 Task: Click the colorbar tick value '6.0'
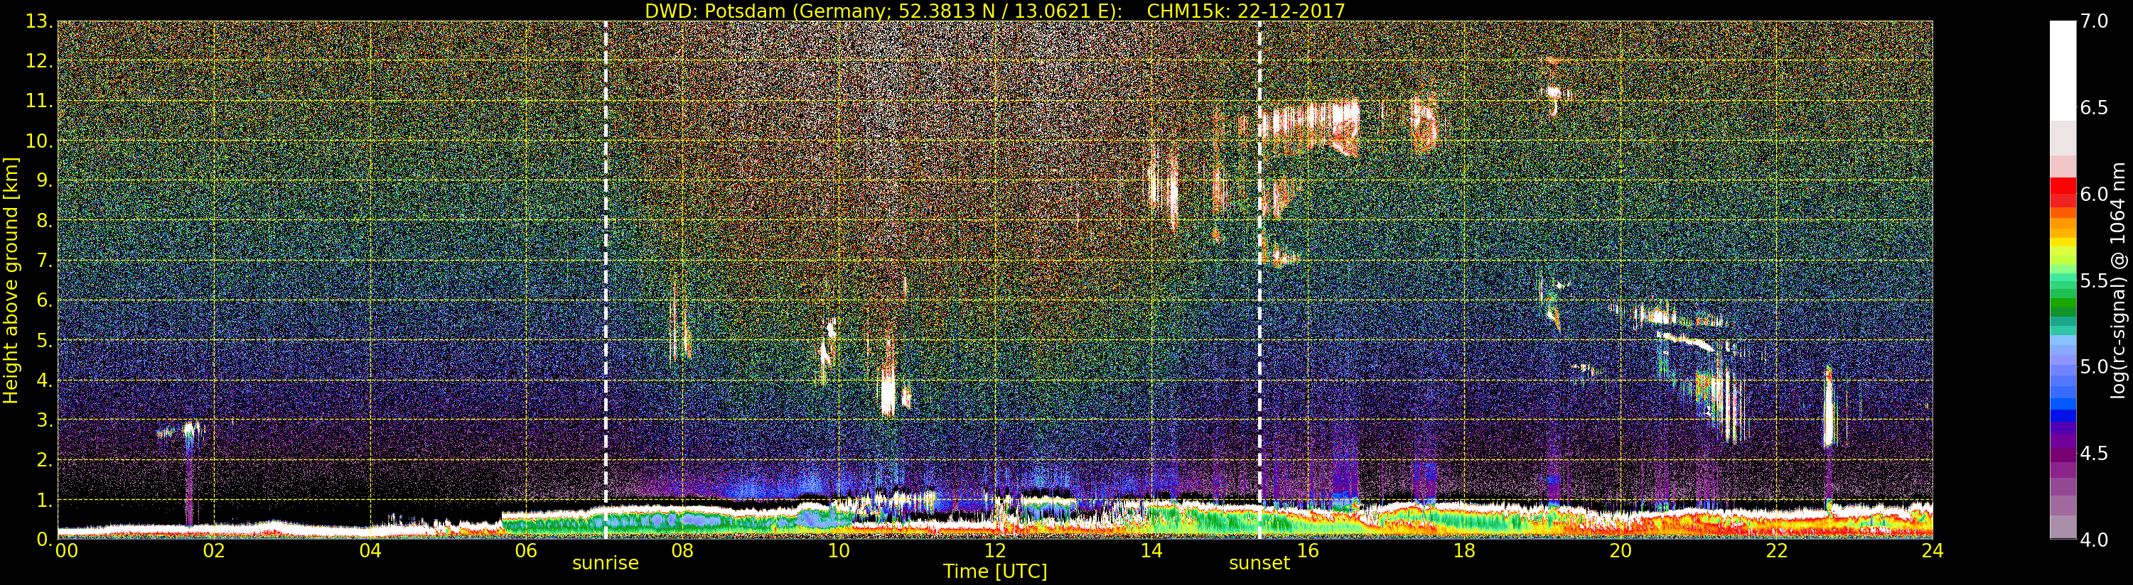click(x=2094, y=194)
